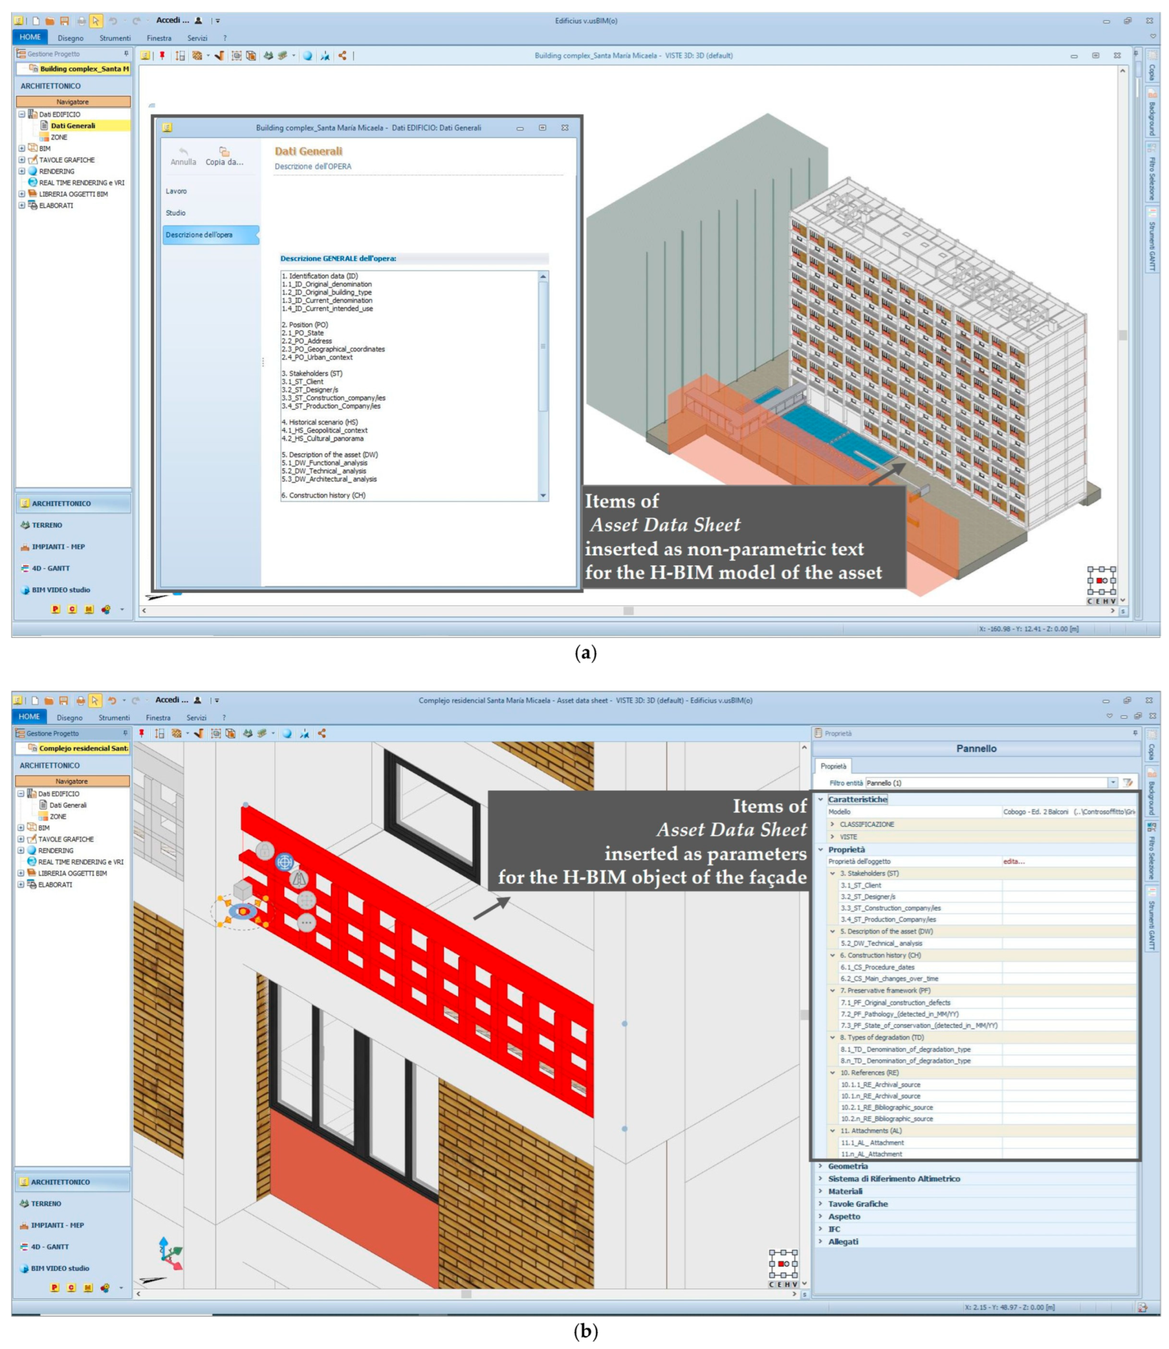The width and height of the screenshot is (1169, 1349).
Task: Click the Descrizione GENERALE text box scroll-down arrow
Action: point(543,495)
